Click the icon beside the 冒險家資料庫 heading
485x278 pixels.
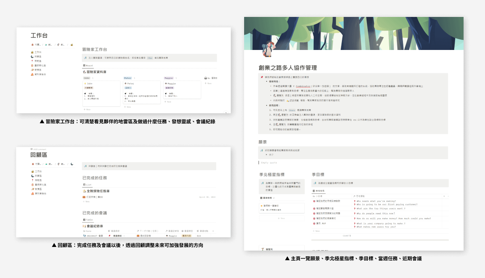(84, 72)
